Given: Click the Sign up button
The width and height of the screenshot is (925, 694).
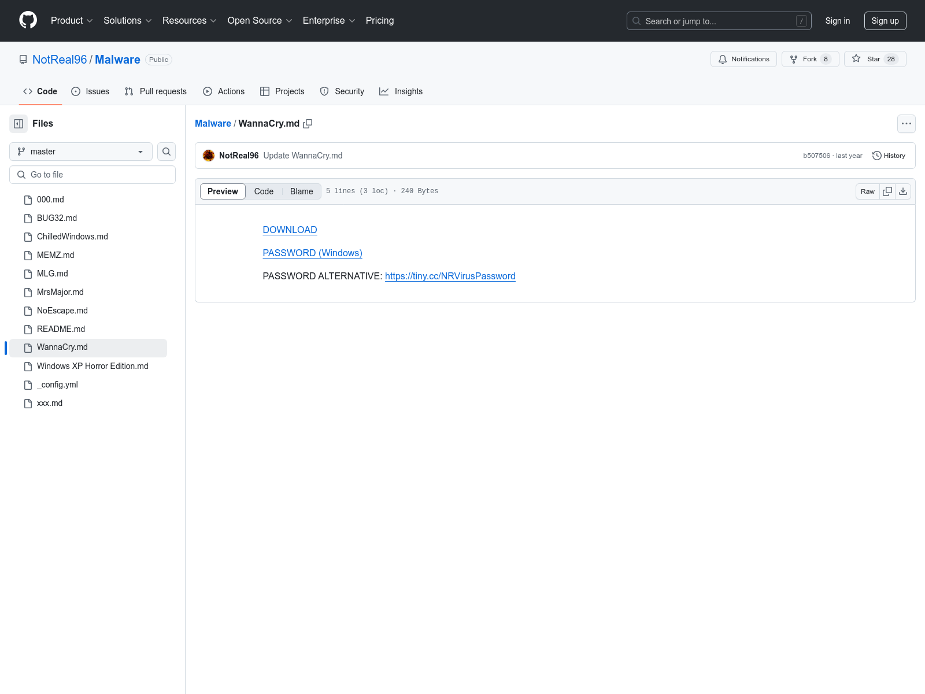Looking at the screenshot, I should (885, 21).
